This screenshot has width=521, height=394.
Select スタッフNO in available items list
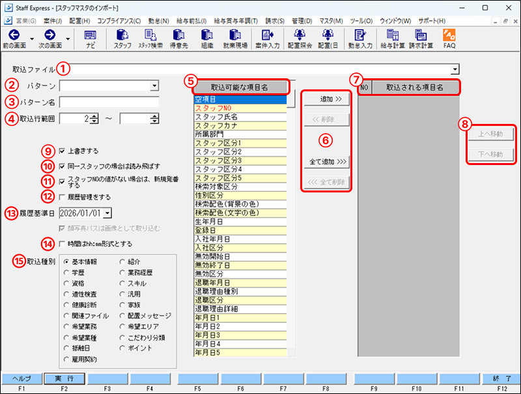pos(240,108)
